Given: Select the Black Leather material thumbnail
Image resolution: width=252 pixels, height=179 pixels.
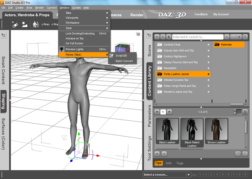Looking at the screenshot, I should [167, 131].
